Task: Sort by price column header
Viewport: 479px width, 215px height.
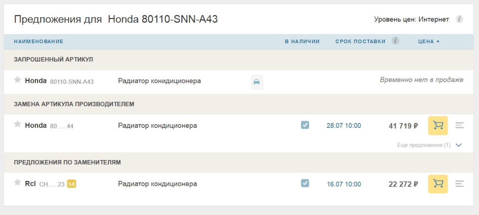Action: pyautogui.click(x=428, y=41)
